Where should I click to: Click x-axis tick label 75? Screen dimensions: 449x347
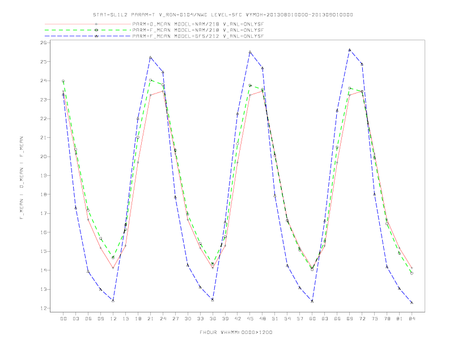375,319
